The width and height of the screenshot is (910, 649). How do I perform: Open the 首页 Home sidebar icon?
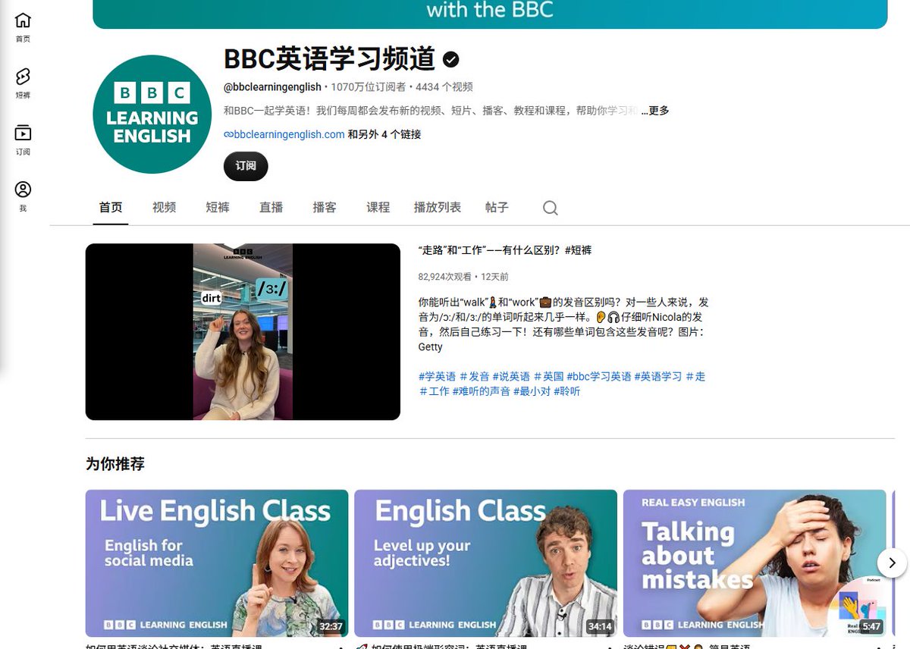pos(23,27)
